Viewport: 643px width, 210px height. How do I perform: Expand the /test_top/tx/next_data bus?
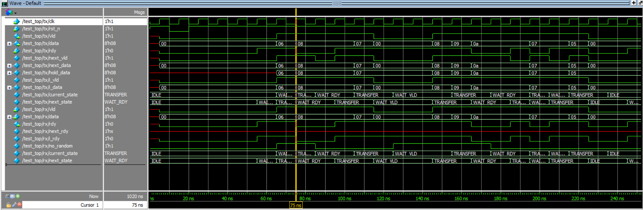[x=9, y=66]
